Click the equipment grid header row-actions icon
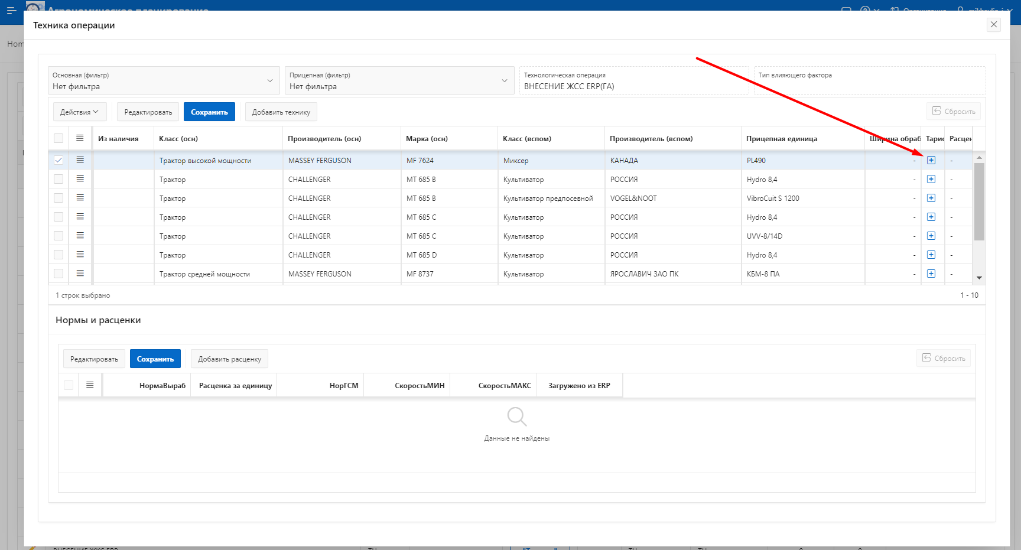 pos(80,138)
